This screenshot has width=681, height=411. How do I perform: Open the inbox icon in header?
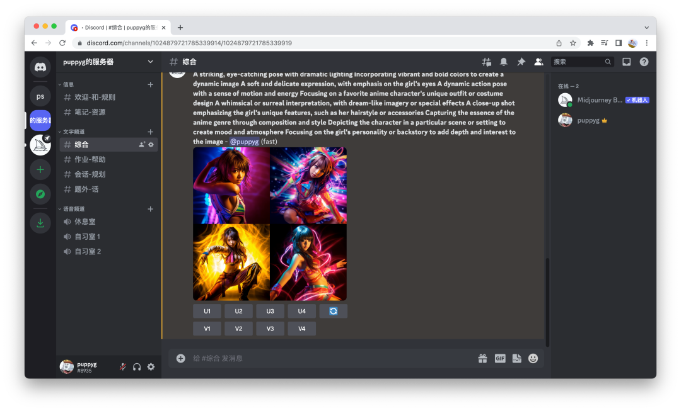coord(626,62)
